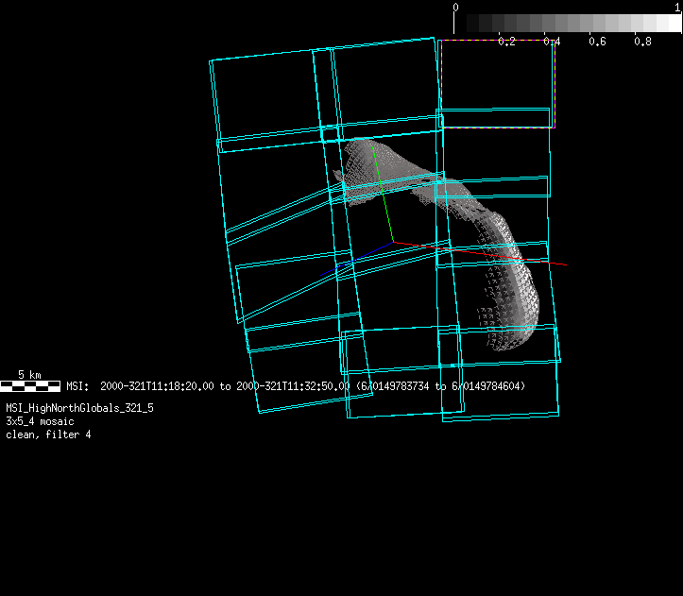
Task: Click the MSI_HighNorthGlobals_321_5 sequence name
Action: pos(79,408)
